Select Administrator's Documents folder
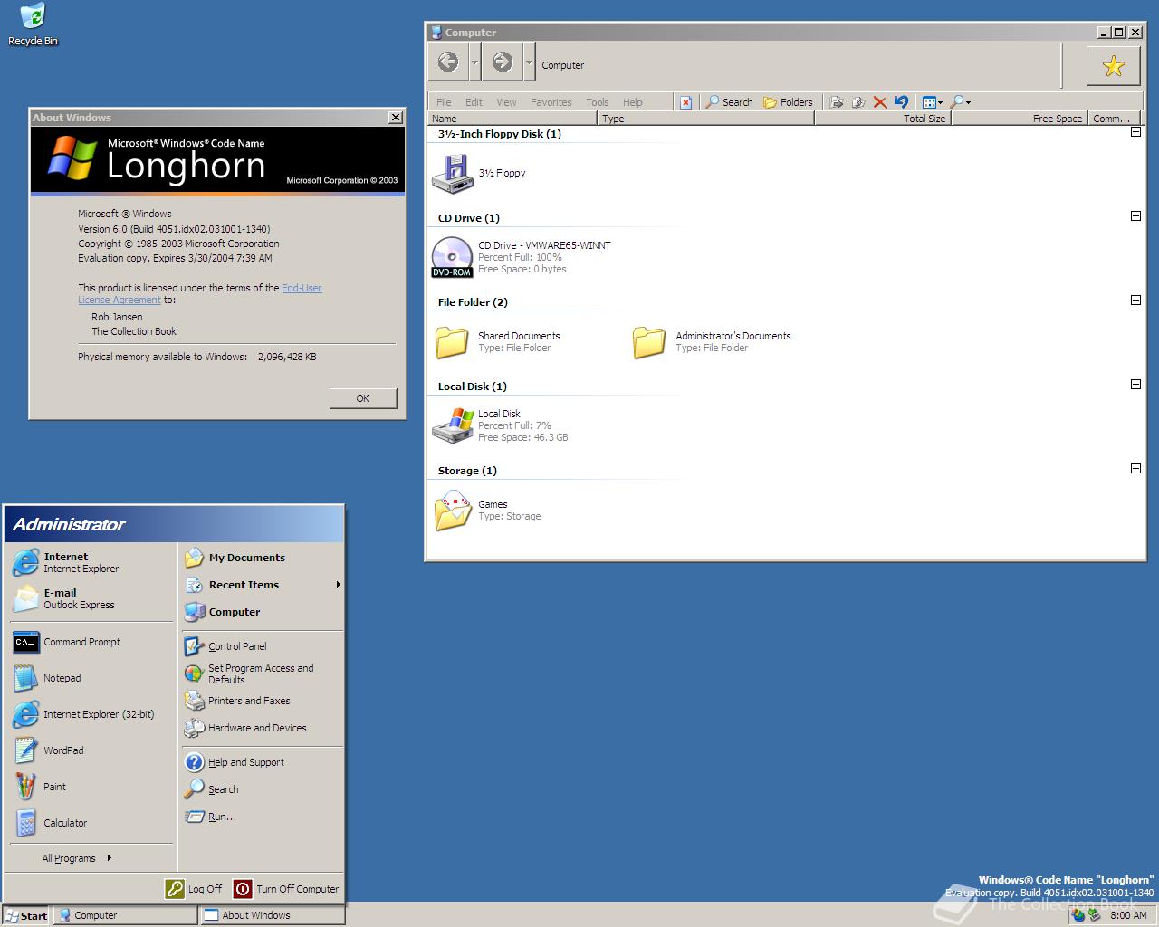This screenshot has height=927, width=1159. [x=649, y=342]
